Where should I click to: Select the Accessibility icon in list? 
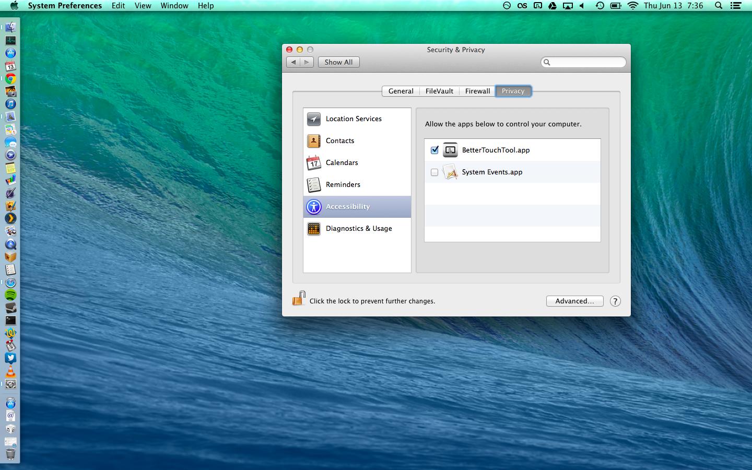click(x=314, y=207)
